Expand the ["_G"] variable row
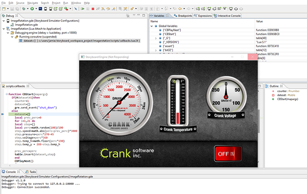Screen dimensions: 307x194 coord(156,38)
